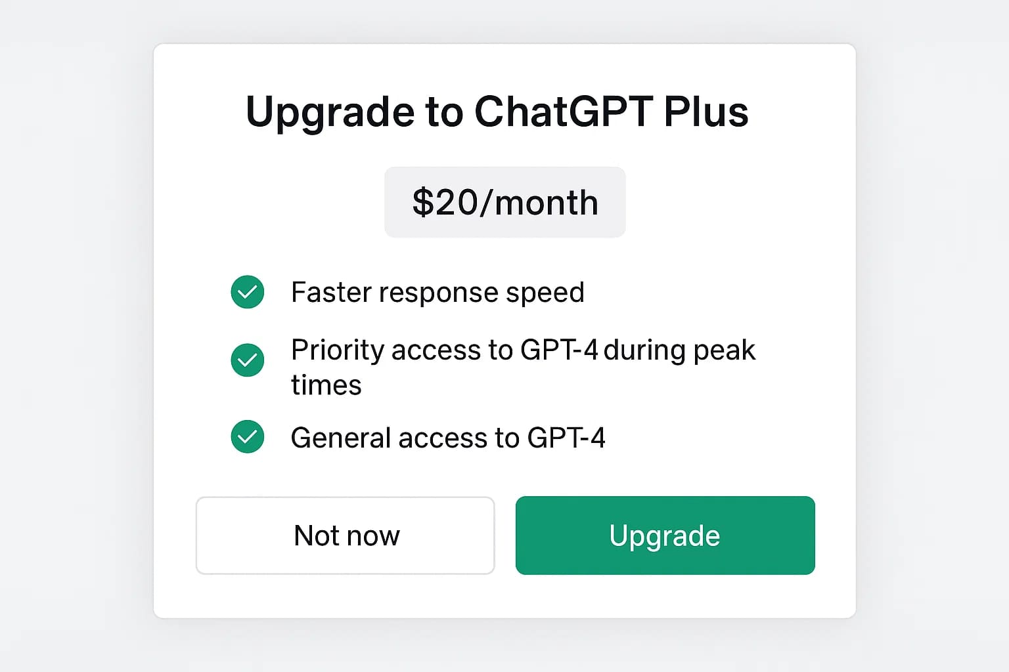Dismiss the dialog with Not now
Image resolution: width=1009 pixels, height=672 pixels.
[x=345, y=535]
